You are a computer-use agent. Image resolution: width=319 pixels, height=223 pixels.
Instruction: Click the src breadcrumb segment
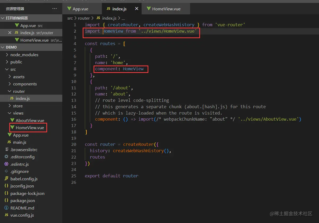click(x=70, y=18)
